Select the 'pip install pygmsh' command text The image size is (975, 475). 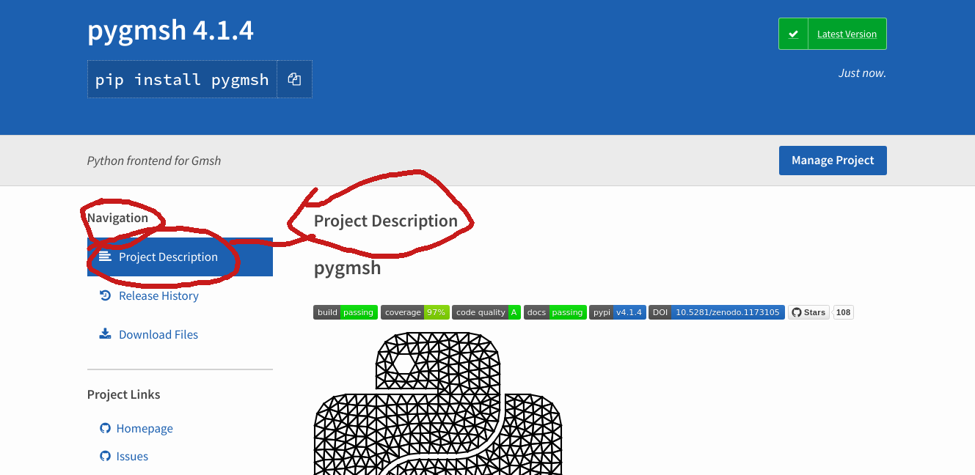tap(182, 79)
